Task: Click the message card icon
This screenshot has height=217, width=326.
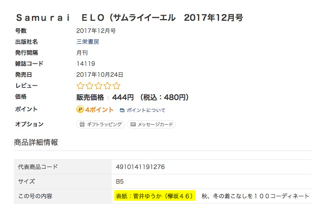Action: 133,124
